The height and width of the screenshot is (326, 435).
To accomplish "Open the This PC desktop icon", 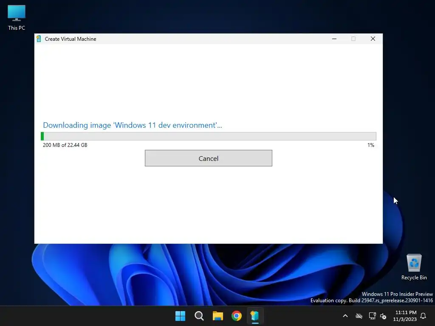I will pos(17,17).
